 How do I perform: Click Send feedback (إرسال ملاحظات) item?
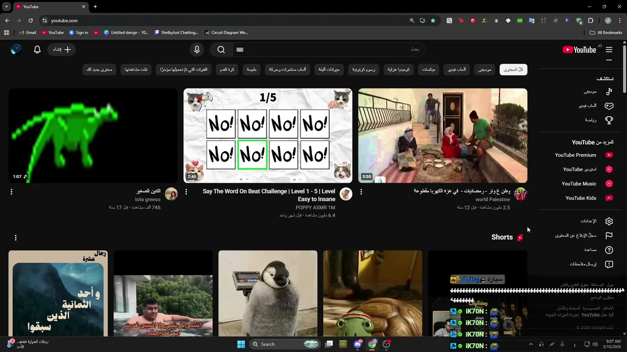590,264
